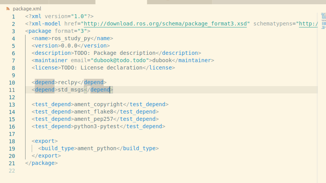Viewport: 326px width, 183px height.
Task: Click highlighted closing depend tag on line 11
Action: pos(100,90)
